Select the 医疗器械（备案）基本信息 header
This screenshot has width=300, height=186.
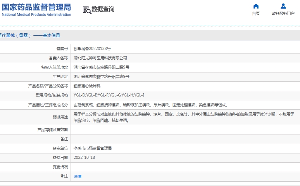[30, 35]
